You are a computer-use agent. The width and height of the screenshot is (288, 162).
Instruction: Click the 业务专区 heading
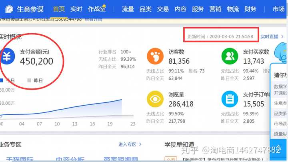[x=10, y=144]
